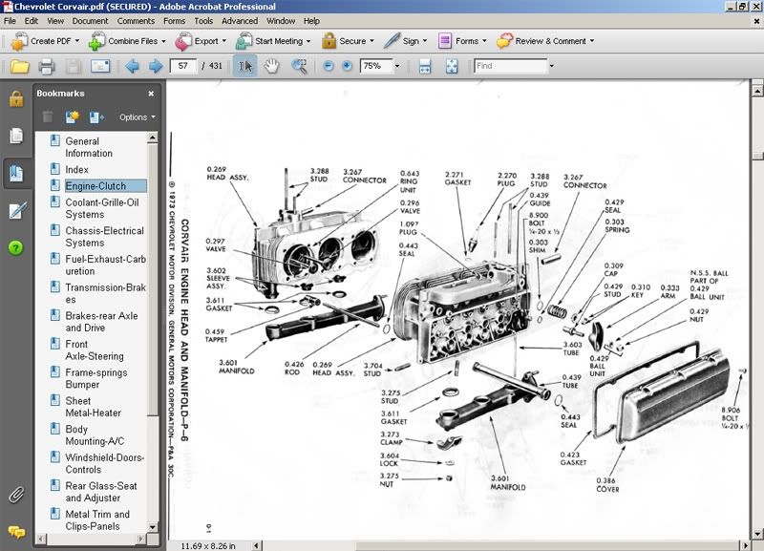Activate the Select tool cursor icon
The image size is (764, 551).
tap(245, 66)
